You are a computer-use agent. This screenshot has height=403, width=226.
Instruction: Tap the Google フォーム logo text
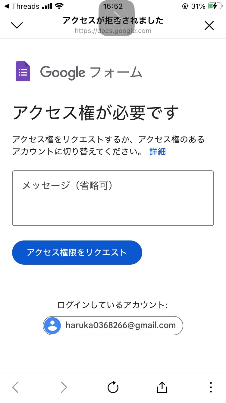(91, 72)
